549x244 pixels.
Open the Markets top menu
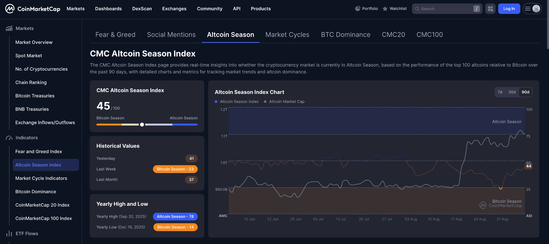[76, 9]
